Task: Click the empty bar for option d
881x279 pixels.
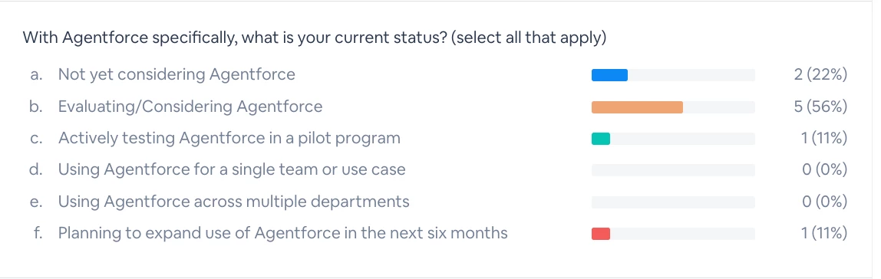Action: click(x=673, y=170)
